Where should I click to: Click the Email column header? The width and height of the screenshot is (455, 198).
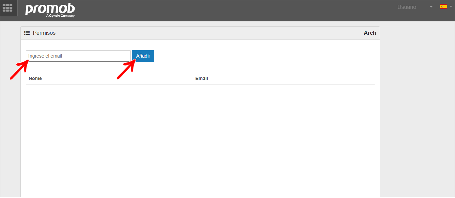[x=202, y=78]
